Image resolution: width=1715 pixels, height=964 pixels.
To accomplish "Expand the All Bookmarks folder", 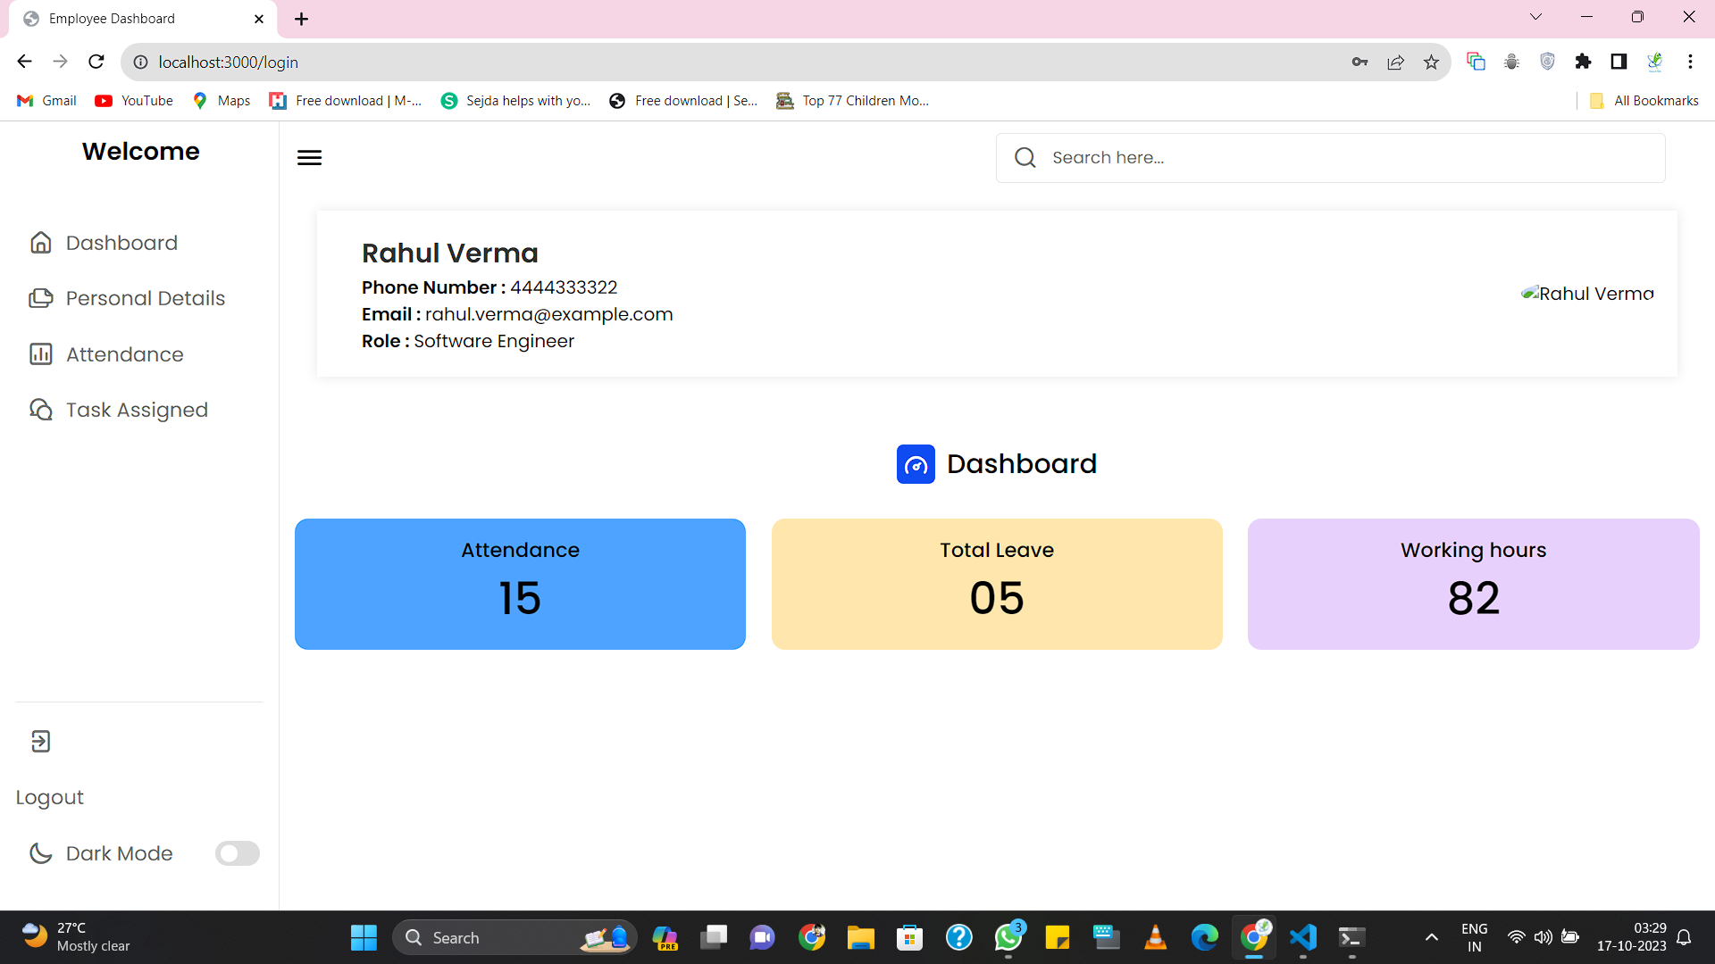I will 1644,101.
